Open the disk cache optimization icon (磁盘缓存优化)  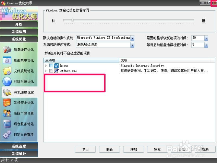click(7, 50)
